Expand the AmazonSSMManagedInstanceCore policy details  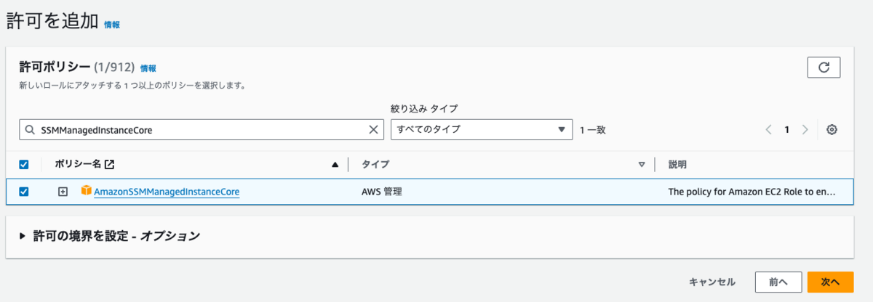(x=63, y=192)
